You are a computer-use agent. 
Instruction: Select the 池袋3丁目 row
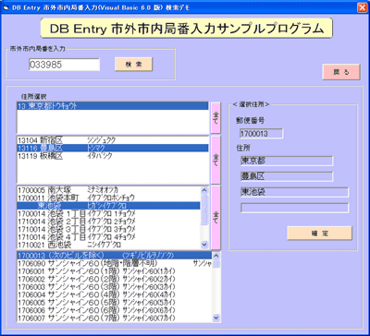click(108, 229)
